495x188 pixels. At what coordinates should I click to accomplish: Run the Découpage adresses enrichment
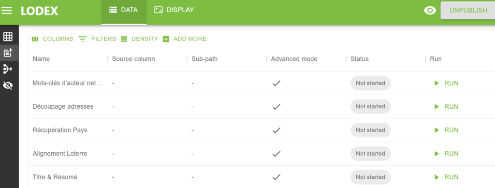[446, 107]
